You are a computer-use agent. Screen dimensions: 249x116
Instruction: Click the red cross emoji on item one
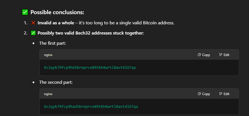pos(33,23)
